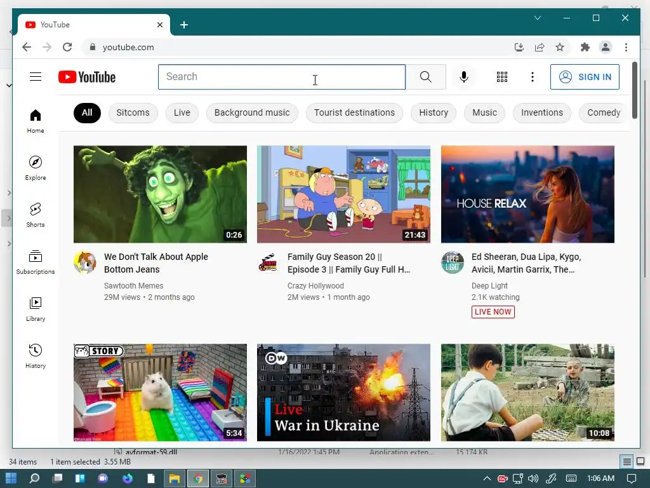Click the YouTube page vertical scrollbar
This screenshot has height=488, width=650.
tap(634, 90)
